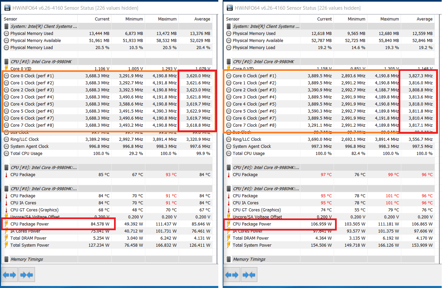Click lightning icon beside Total System Power, right window
442x288 pixels.
pyautogui.click(x=229, y=245)
